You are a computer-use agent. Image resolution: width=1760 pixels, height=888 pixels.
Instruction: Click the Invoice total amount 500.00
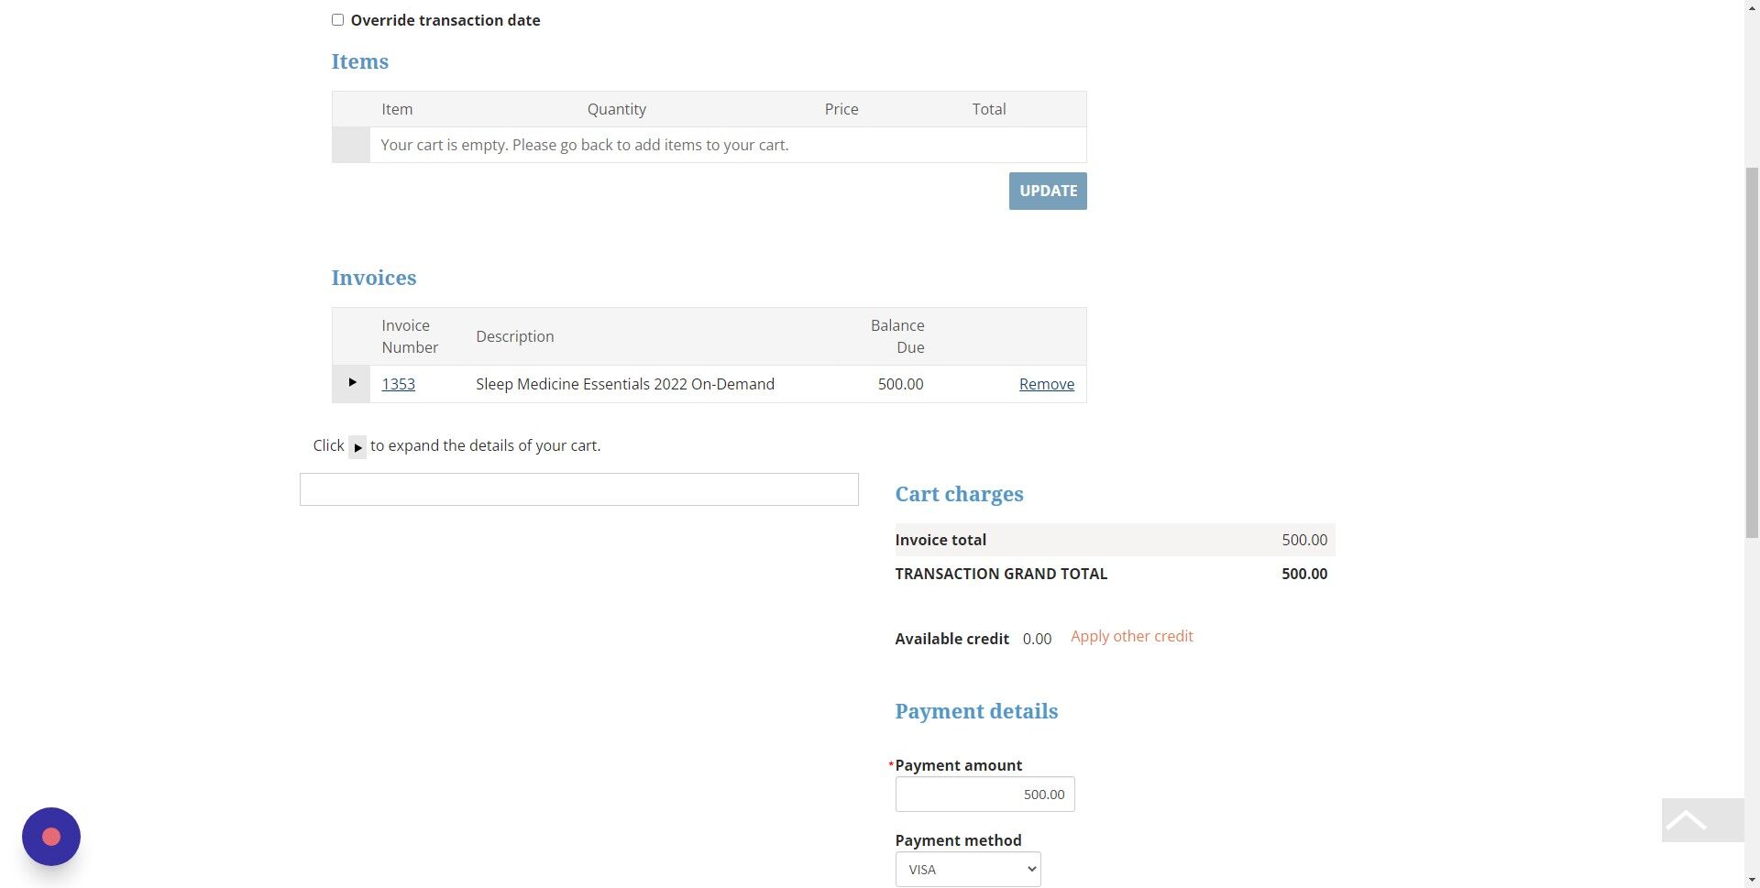coord(1303,540)
